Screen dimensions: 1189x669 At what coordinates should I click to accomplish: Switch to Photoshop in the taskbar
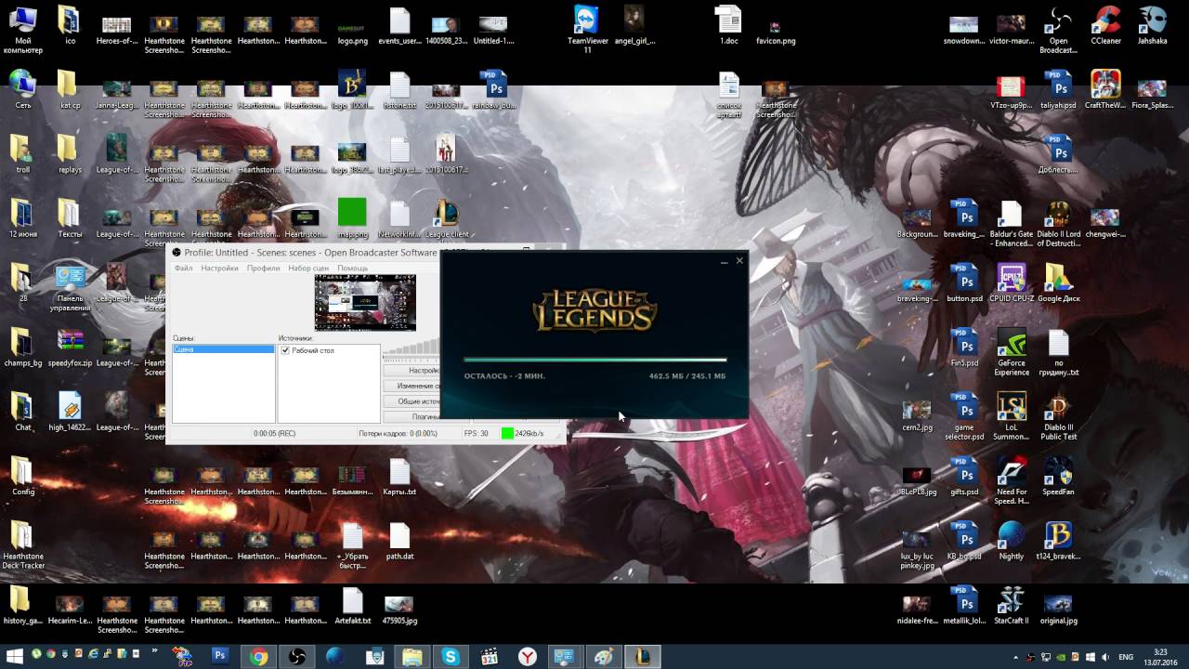[x=220, y=656]
